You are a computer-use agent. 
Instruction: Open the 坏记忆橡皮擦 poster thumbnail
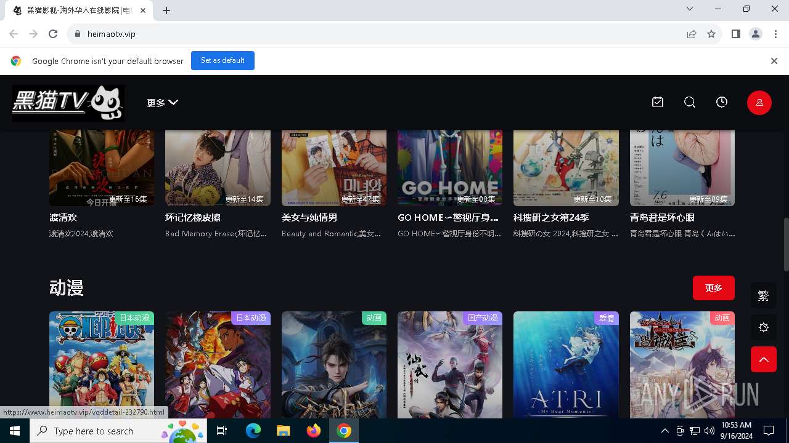point(218,168)
